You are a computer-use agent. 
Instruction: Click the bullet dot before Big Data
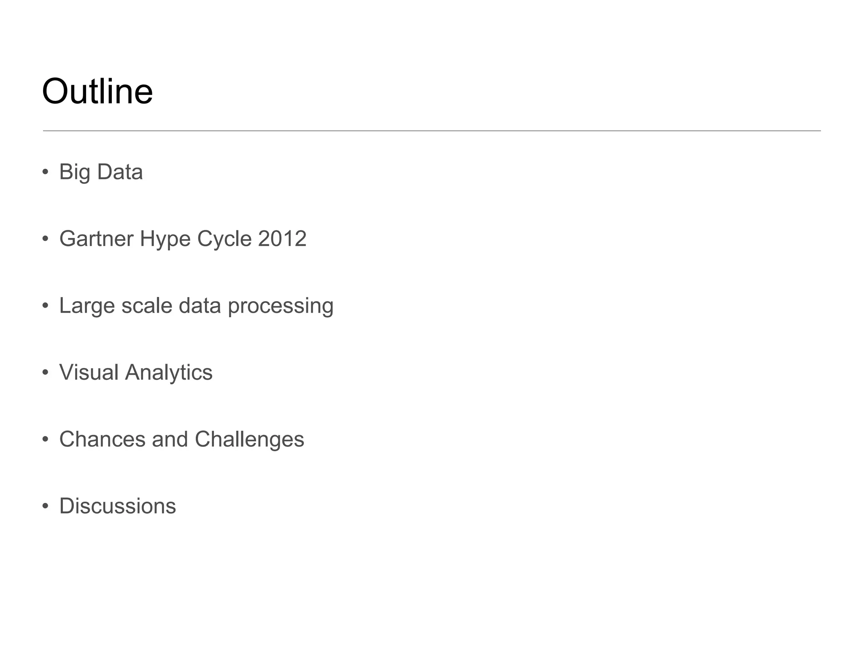46,172
